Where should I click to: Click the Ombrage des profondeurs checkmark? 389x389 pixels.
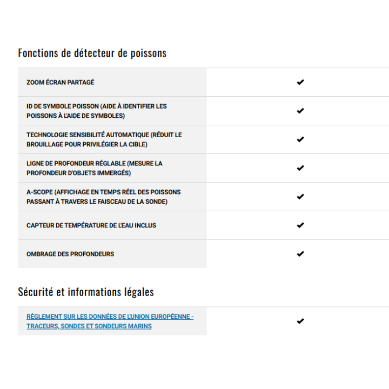click(300, 254)
